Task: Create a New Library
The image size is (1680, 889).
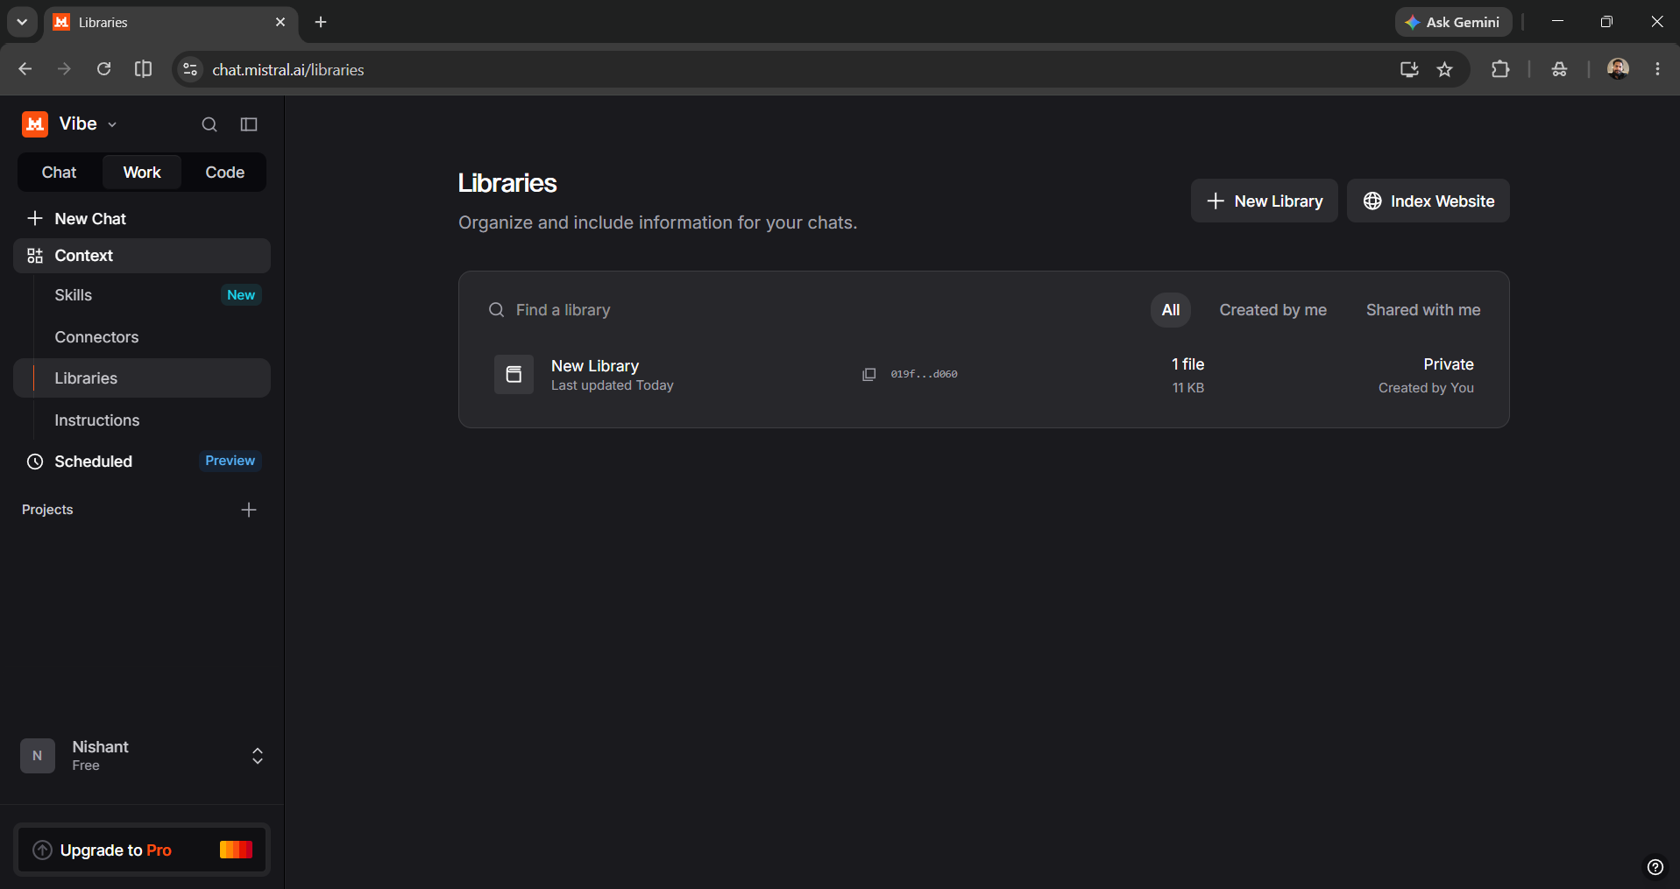Action: (1264, 201)
